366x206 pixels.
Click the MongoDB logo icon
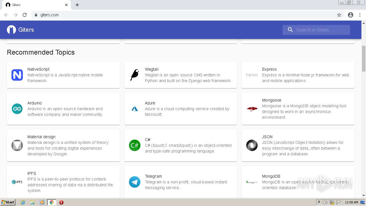coord(252,182)
